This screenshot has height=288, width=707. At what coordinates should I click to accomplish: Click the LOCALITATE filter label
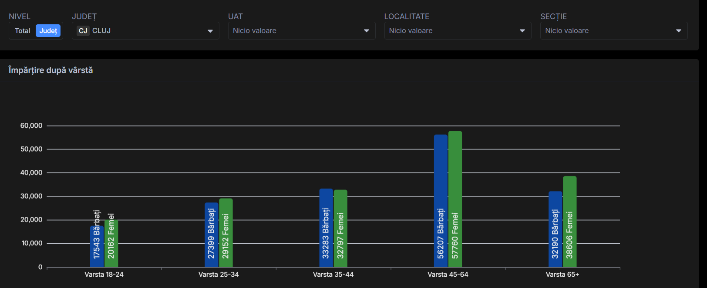(407, 17)
